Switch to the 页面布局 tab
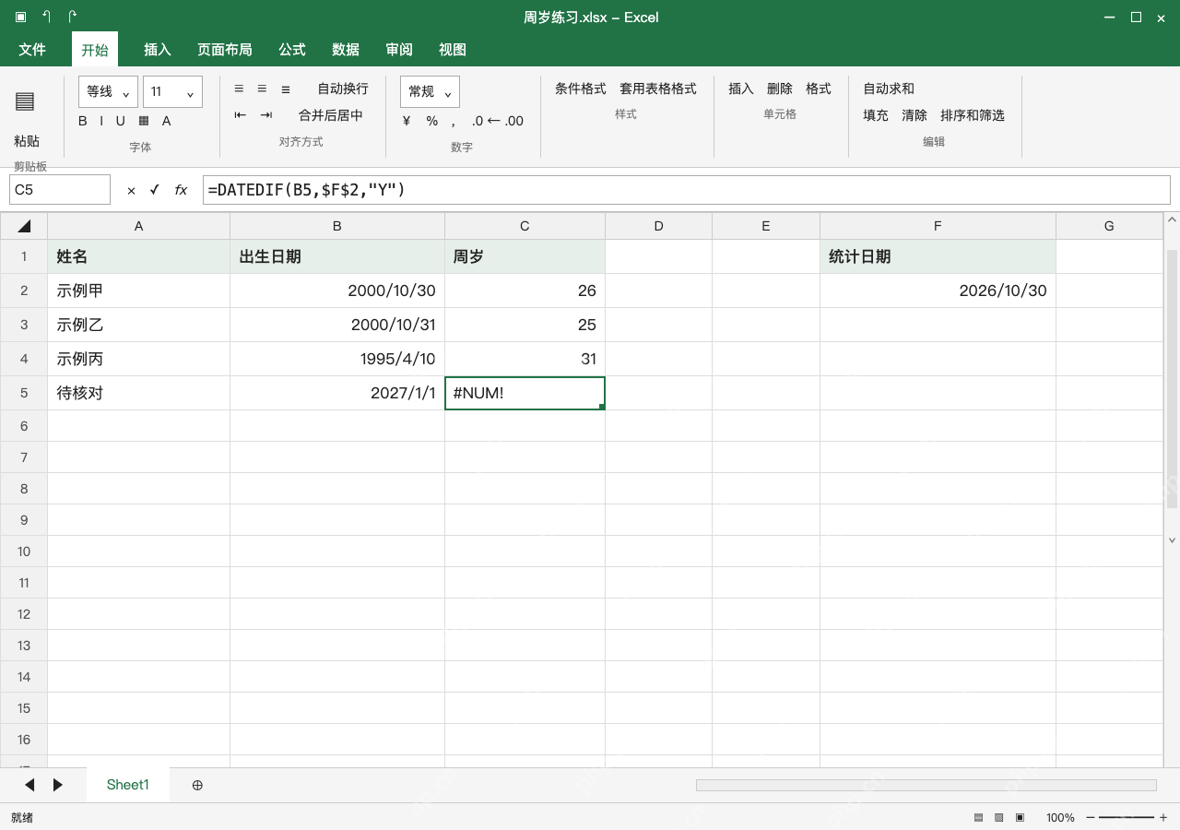 click(x=225, y=50)
